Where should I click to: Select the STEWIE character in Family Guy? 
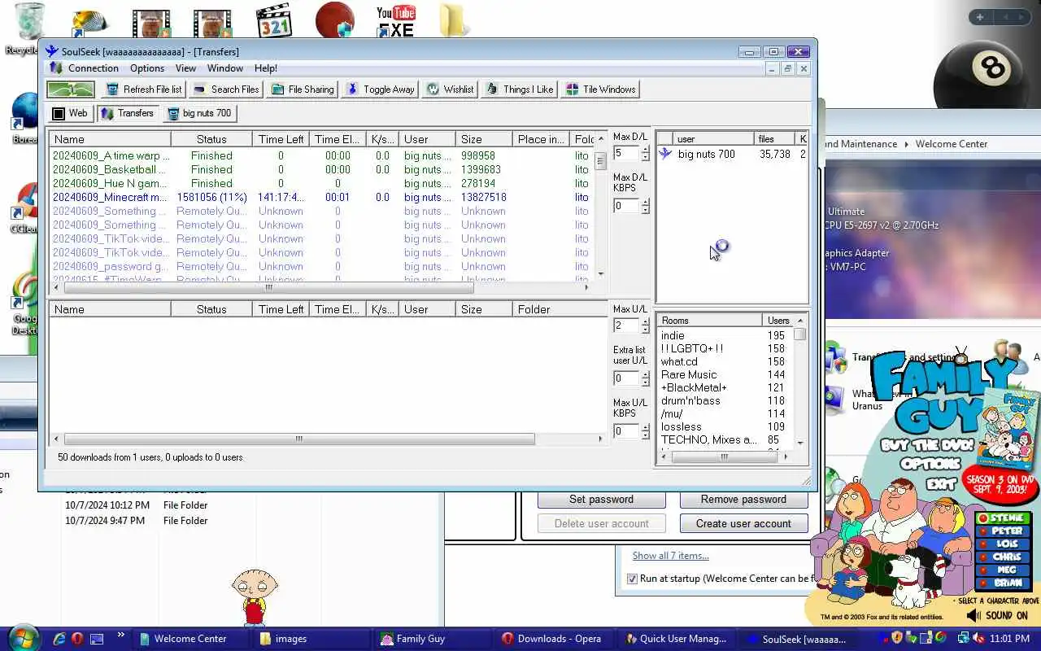pyautogui.click(x=1003, y=518)
